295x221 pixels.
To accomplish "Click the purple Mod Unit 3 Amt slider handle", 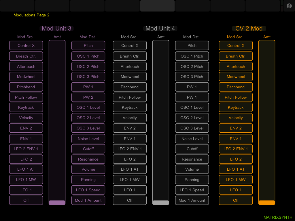I will pyautogui.click(x=57, y=203).
